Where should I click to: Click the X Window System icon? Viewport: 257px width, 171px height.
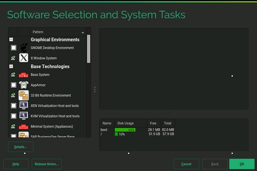click(24, 58)
